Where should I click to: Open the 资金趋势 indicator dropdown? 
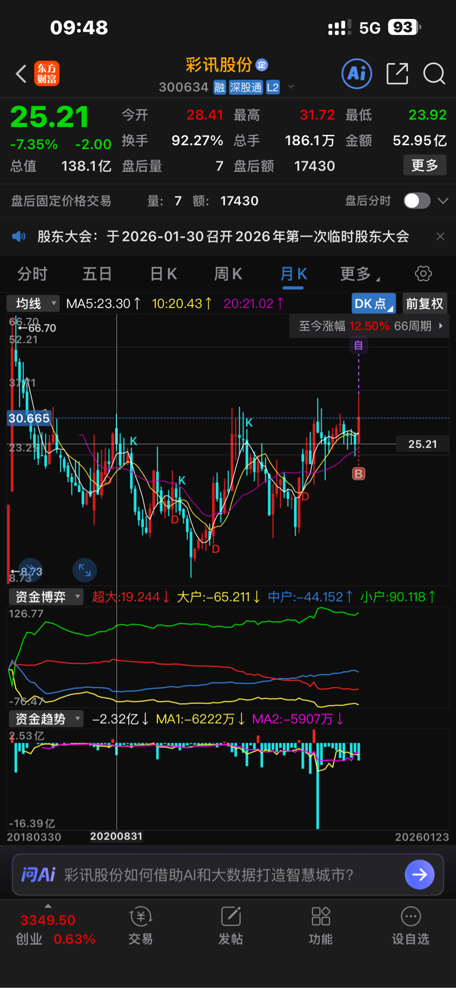[46, 719]
